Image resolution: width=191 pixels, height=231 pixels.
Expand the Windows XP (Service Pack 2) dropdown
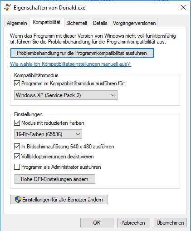pos(66,95)
